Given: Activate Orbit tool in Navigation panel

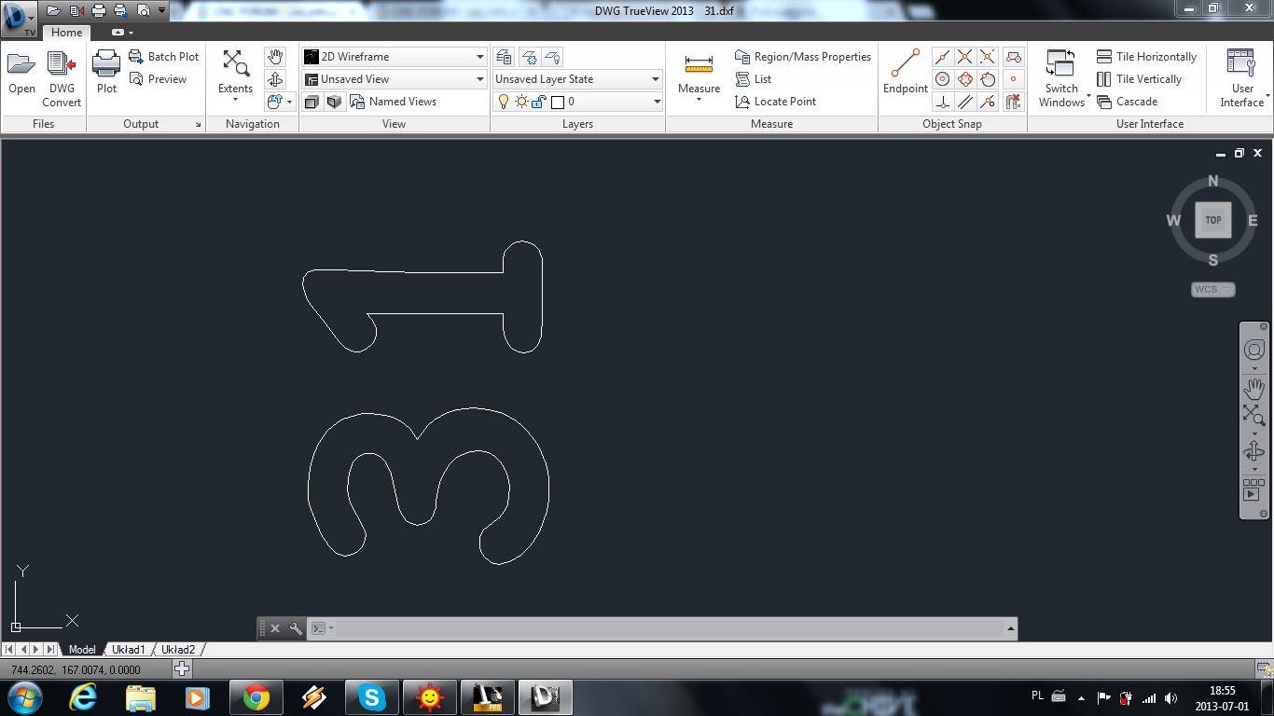Looking at the screenshot, I should (275, 79).
